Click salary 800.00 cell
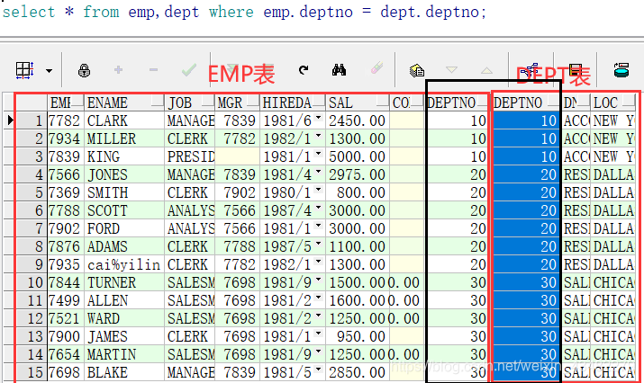Viewport: 644px width, 383px height. coord(358,192)
